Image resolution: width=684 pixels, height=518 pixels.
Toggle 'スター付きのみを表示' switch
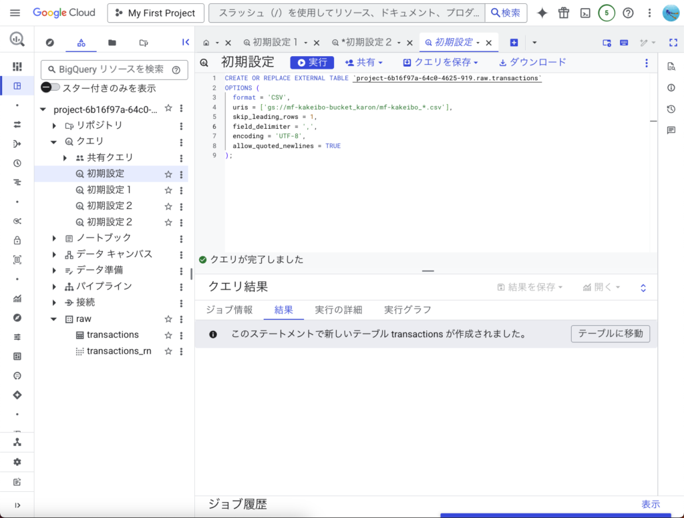tap(50, 87)
